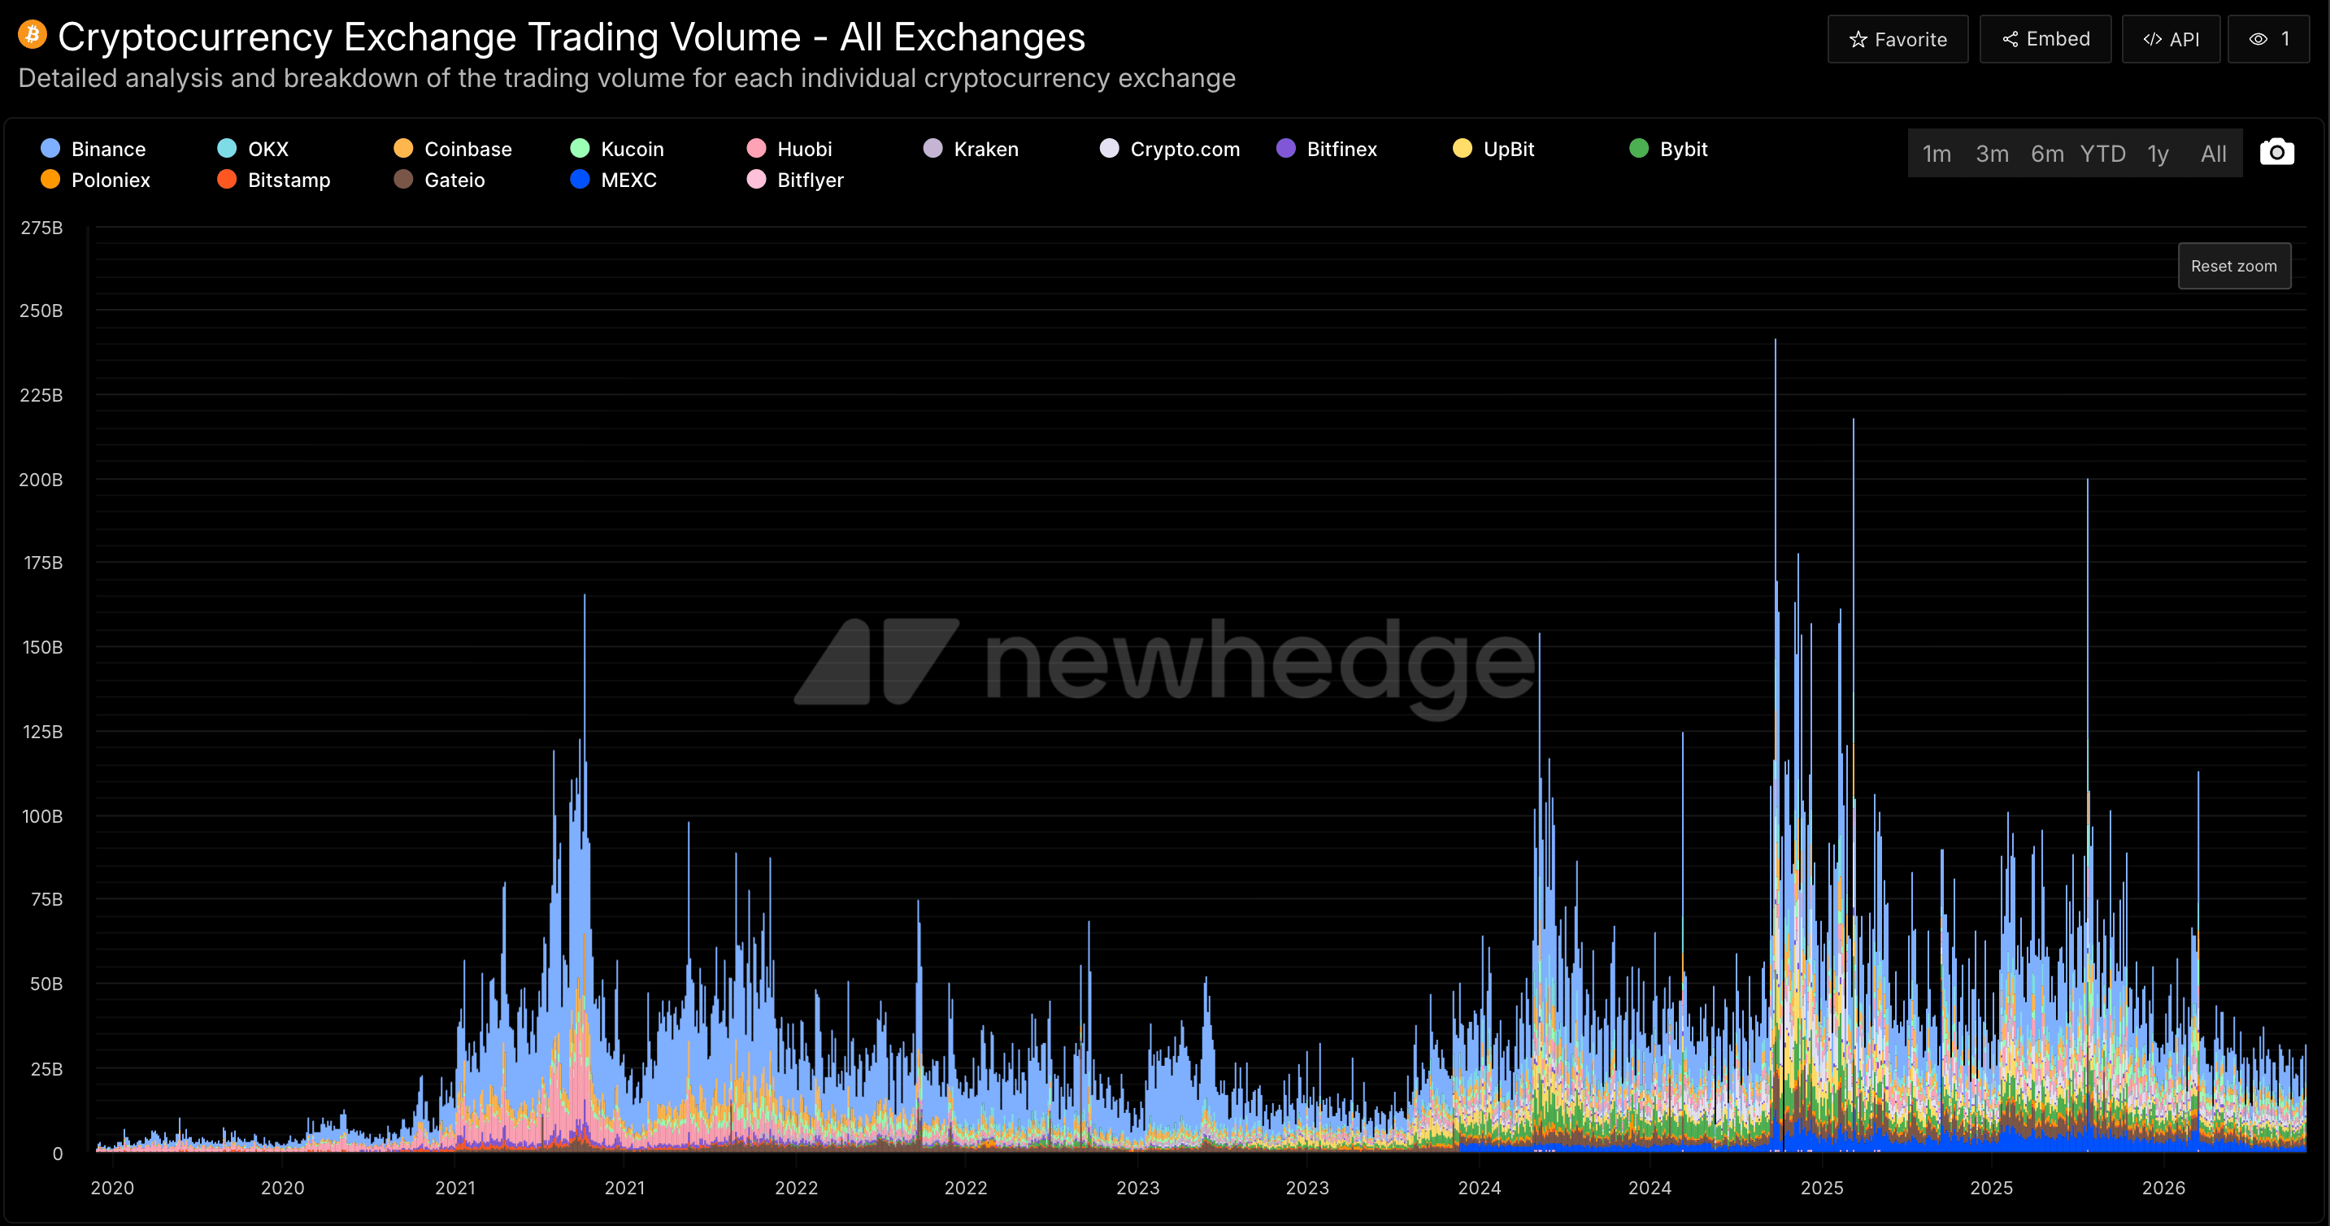Select the 1m time range
The image size is (2330, 1226).
pos(1937,154)
